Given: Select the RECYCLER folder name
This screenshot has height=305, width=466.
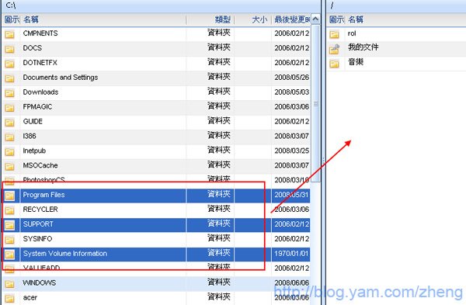Looking at the screenshot, I should 40,210.
